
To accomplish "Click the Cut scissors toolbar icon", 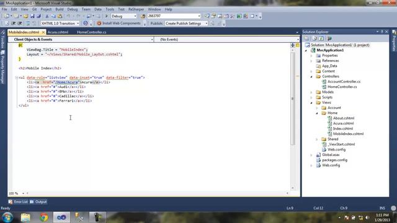I will point(47,16).
